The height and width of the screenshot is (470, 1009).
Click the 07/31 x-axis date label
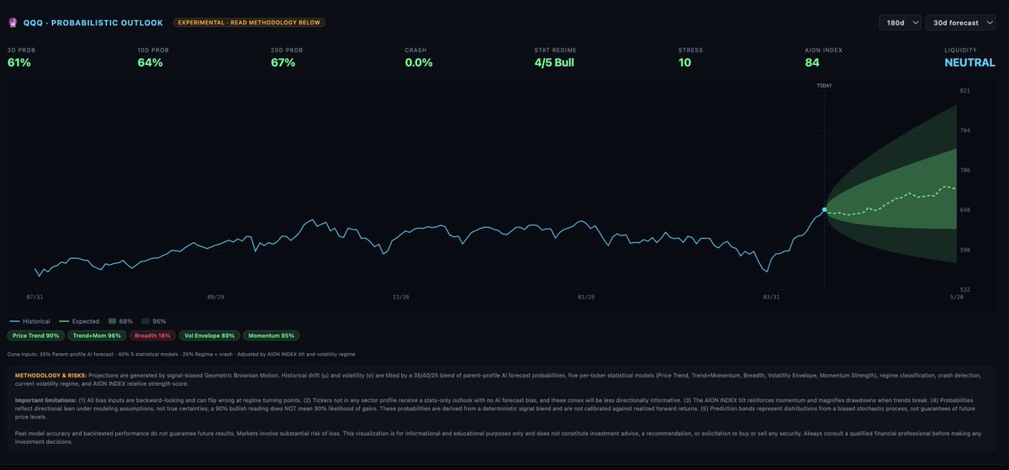35,297
